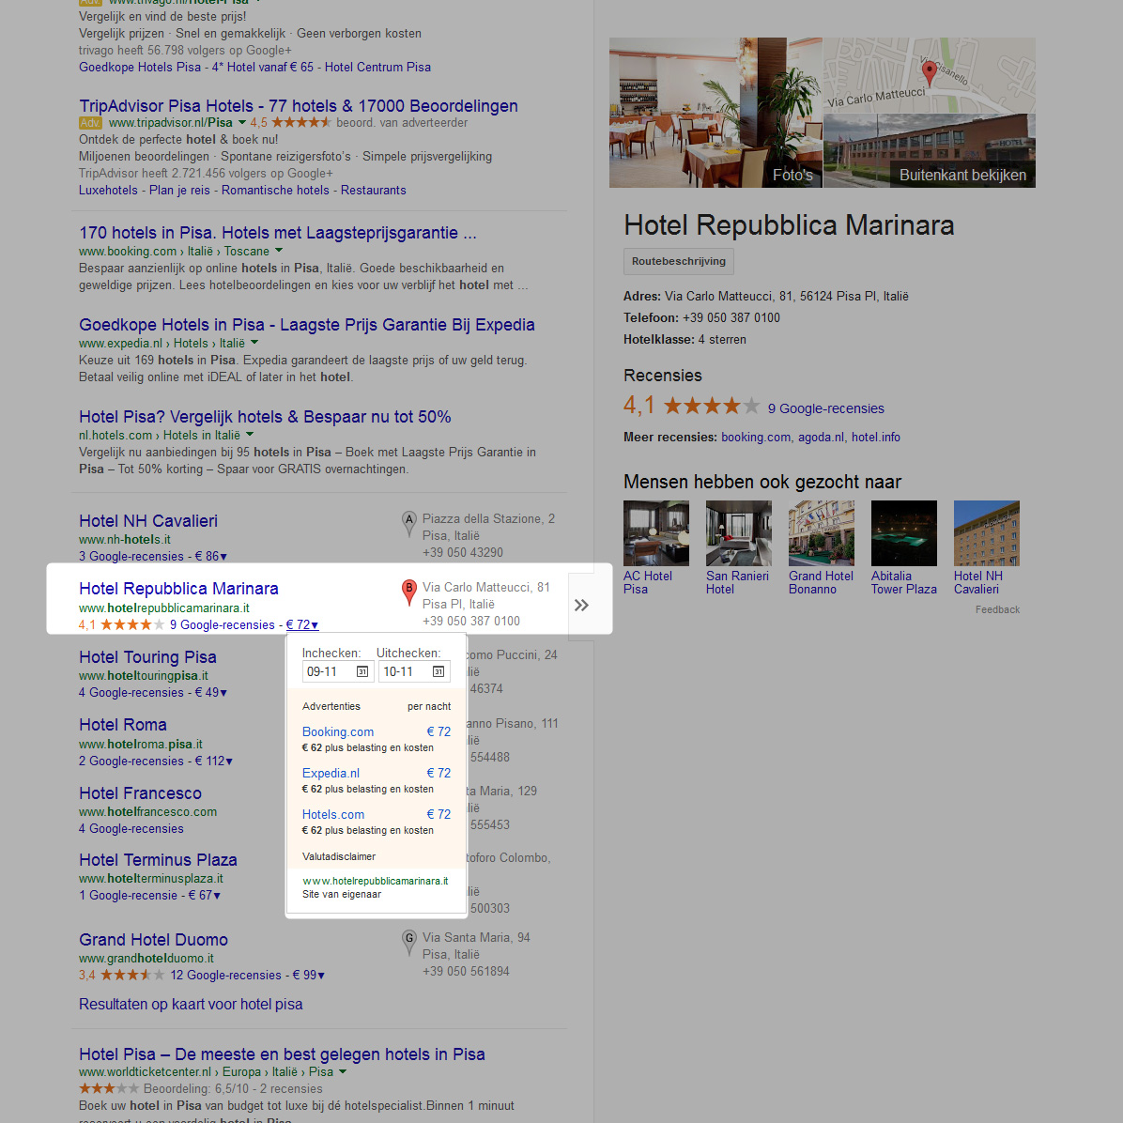Click the red map marker B pin

pos(408,593)
